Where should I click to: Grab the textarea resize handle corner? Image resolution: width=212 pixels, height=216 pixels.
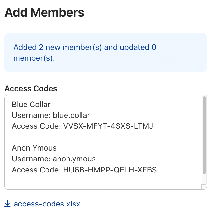[x=204, y=187]
